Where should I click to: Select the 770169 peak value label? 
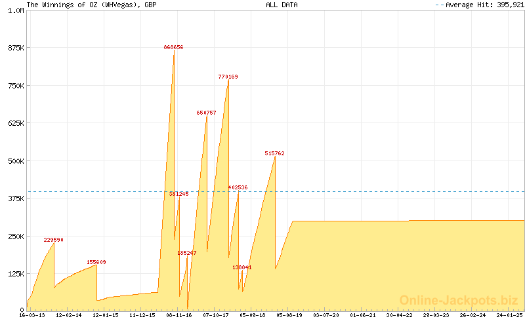point(228,77)
